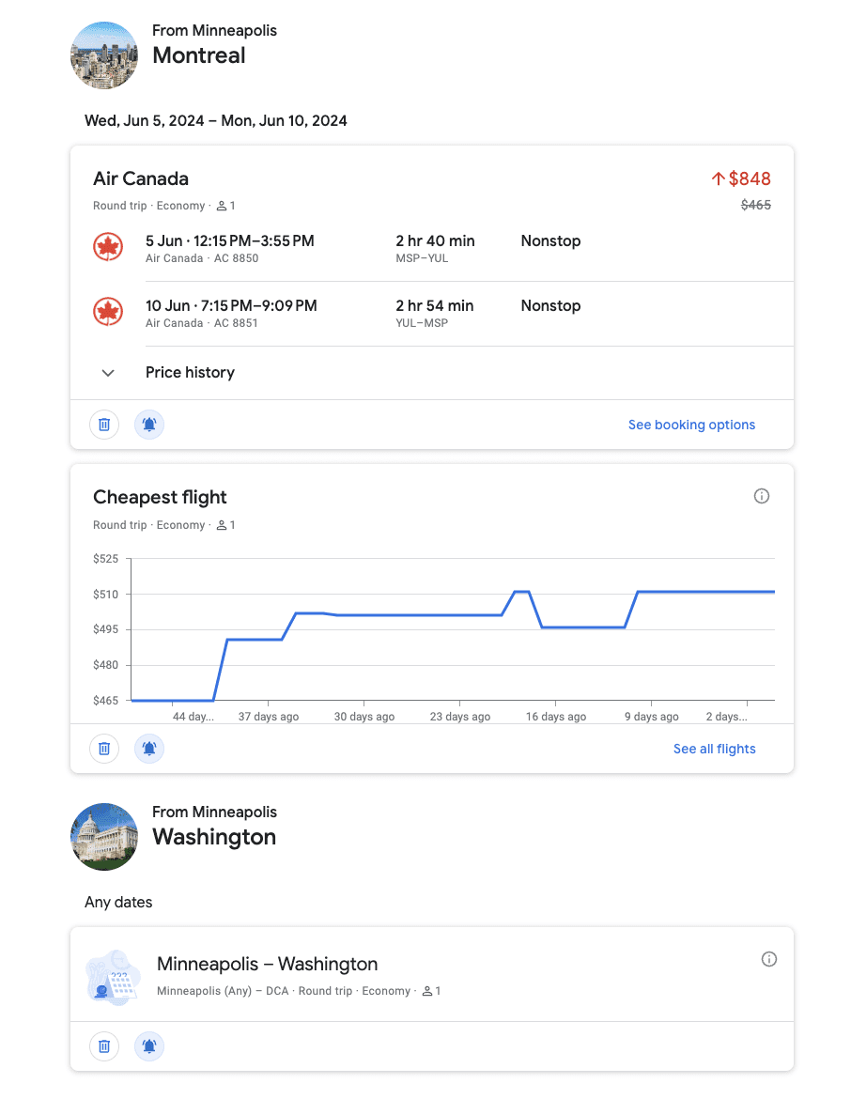The height and width of the screenshot is (1099, 851).
Task: Select the Economy label under Air Canada
Action: tap(183, 205)
